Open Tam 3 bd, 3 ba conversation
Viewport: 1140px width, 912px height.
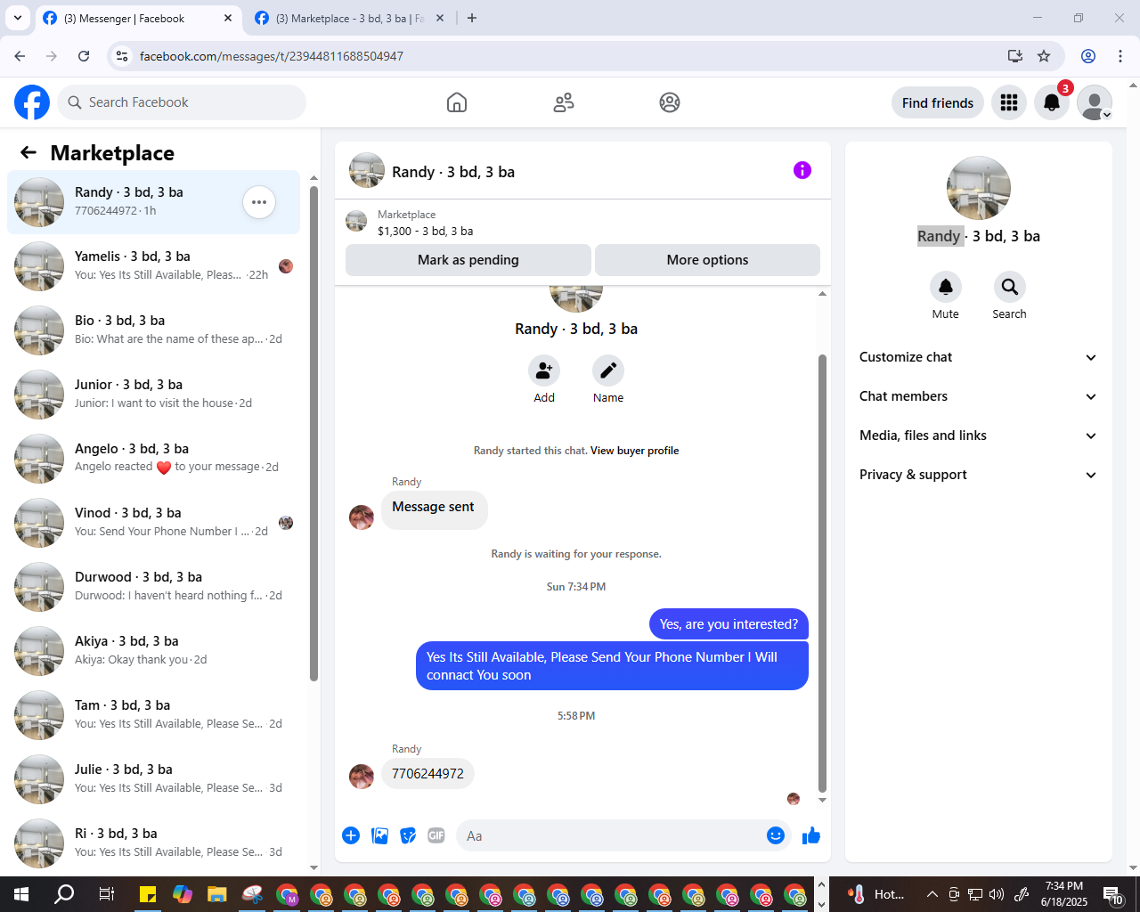pyautogui.click(x=154, y=715)
